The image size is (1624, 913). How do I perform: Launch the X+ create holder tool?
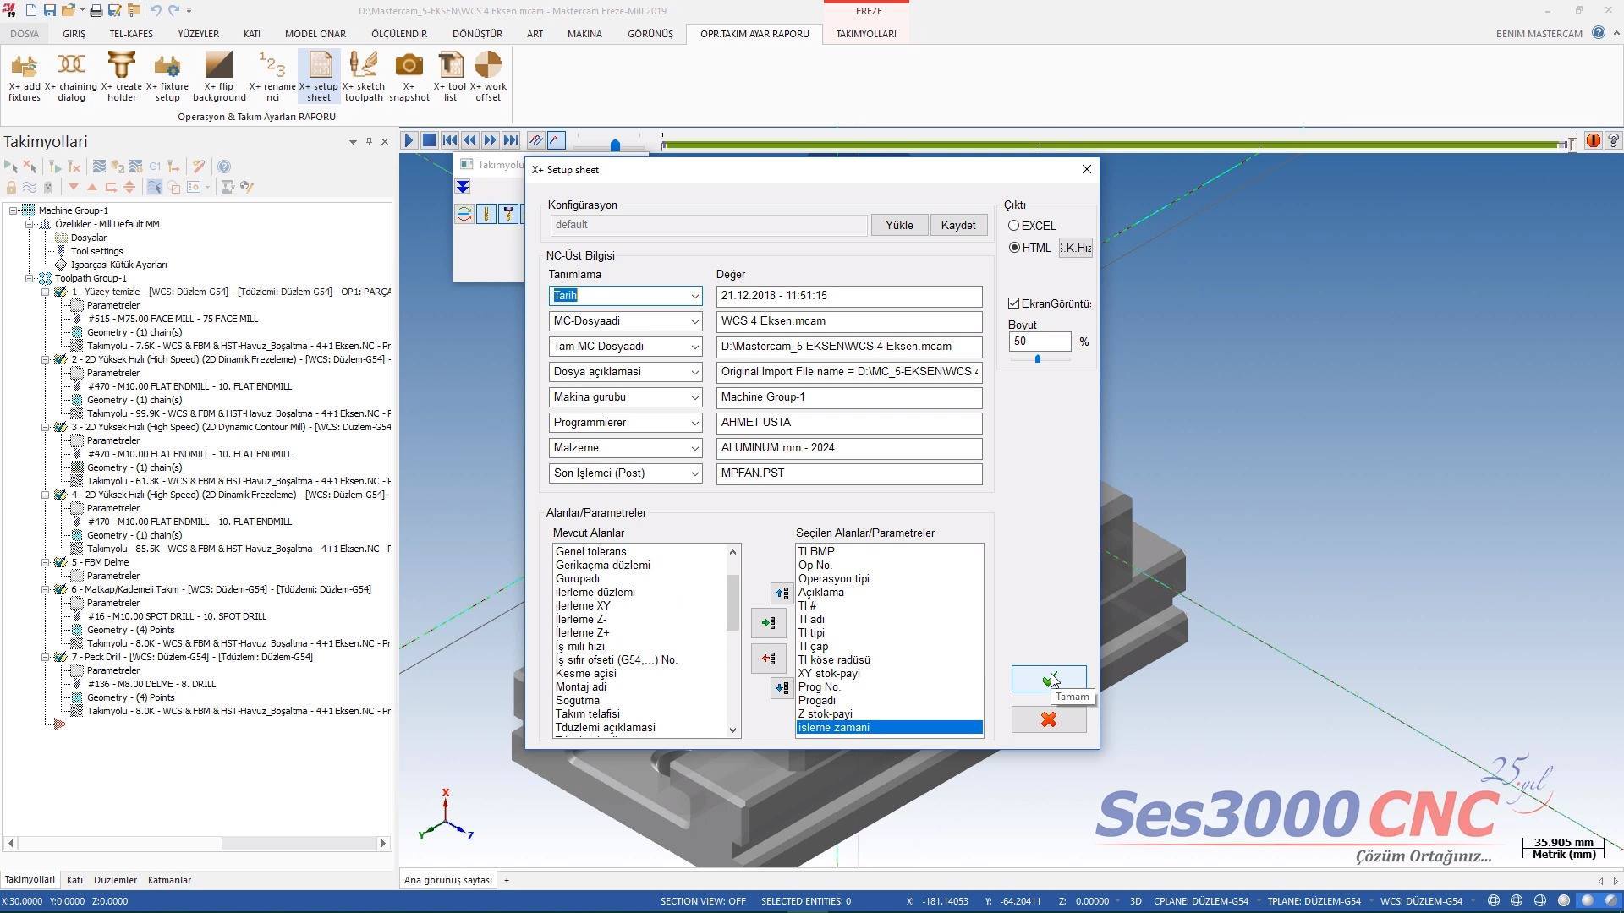pyautogui.click(x=122, y=76)
